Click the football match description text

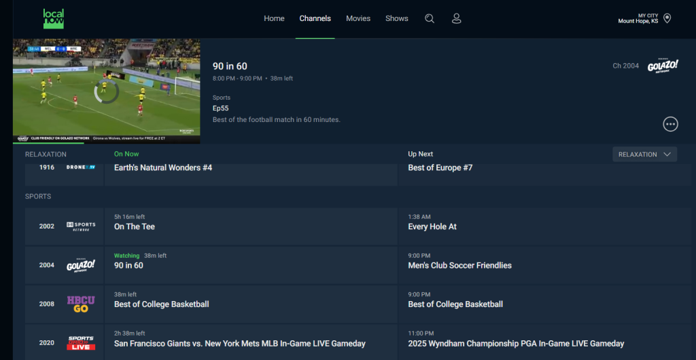277,119
